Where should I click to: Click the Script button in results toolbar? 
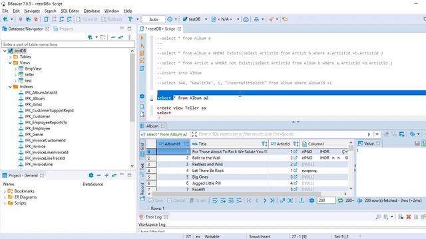click(x=198, y=200)
